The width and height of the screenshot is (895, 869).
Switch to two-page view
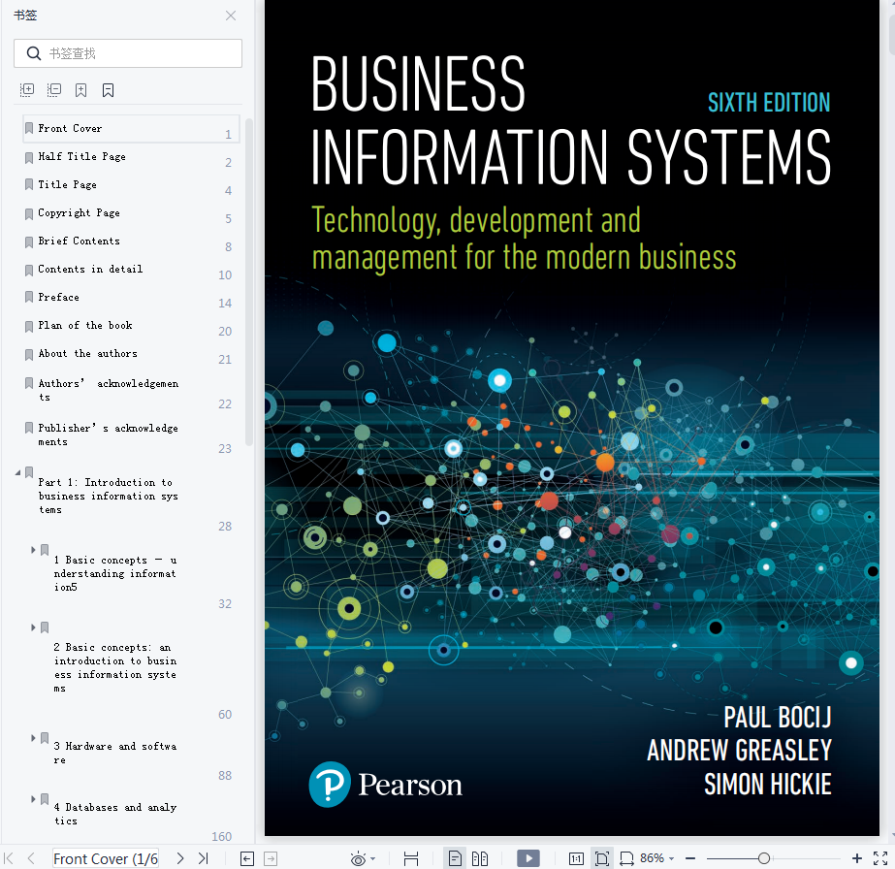point(480,858)
